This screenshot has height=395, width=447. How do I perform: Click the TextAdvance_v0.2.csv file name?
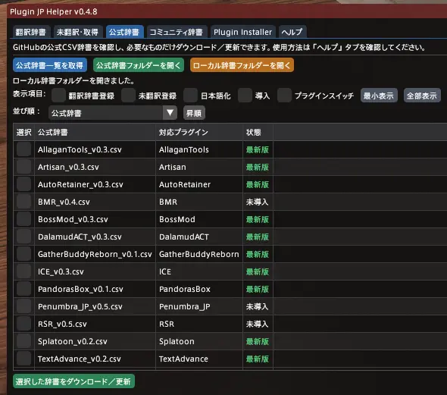pos(80,359)
